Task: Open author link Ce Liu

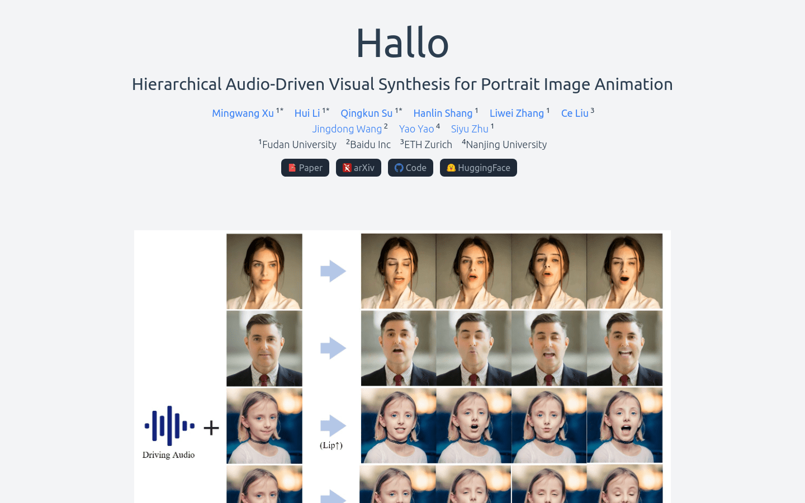Action: 575,113
